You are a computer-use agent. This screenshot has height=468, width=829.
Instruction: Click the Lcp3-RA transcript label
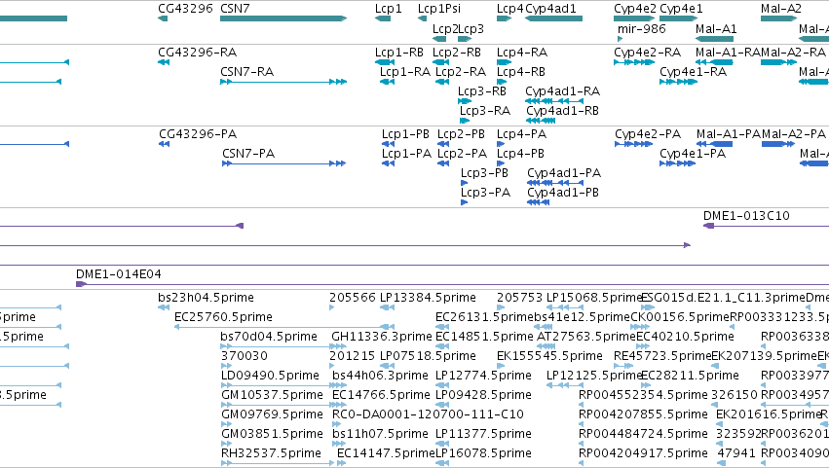pos(485,111)
